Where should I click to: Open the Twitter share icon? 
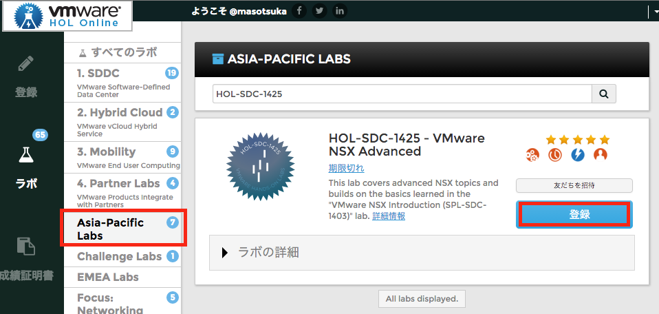[319, 11]
